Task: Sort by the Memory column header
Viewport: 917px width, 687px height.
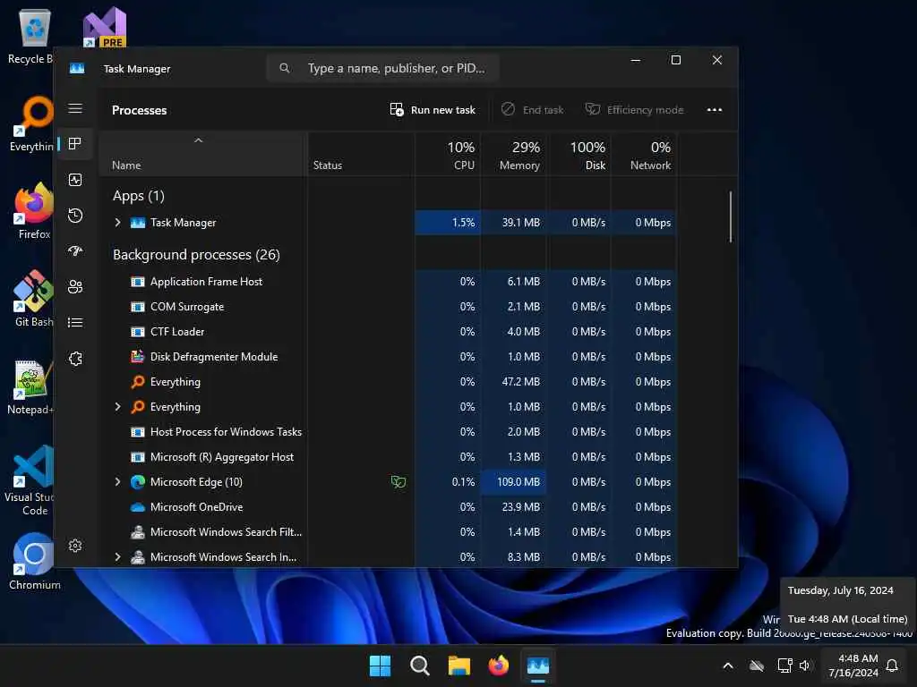Action: tap(514, 156)
